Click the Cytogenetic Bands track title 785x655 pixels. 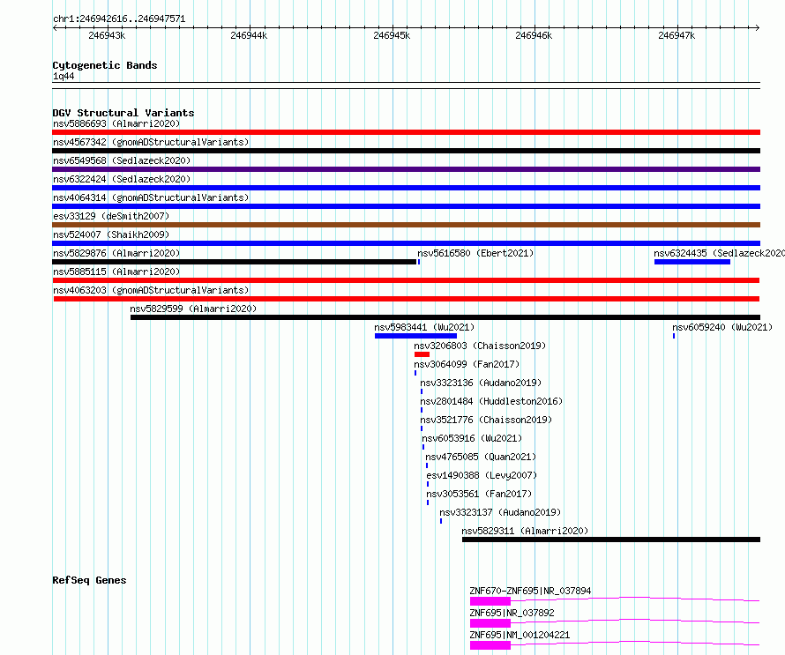[105, 65]
